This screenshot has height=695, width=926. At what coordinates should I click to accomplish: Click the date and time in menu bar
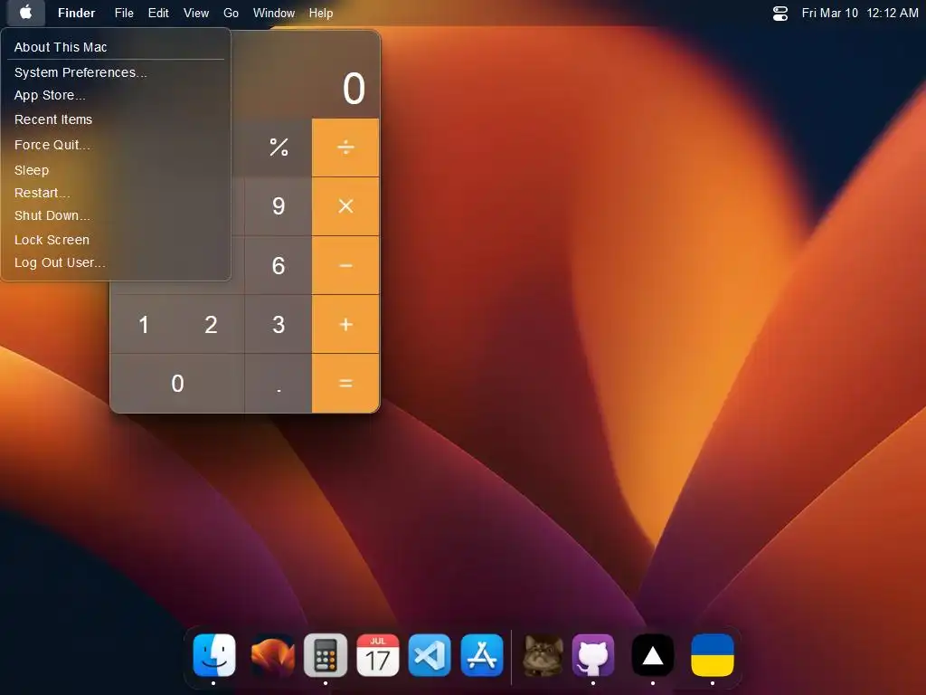[860, 13]
